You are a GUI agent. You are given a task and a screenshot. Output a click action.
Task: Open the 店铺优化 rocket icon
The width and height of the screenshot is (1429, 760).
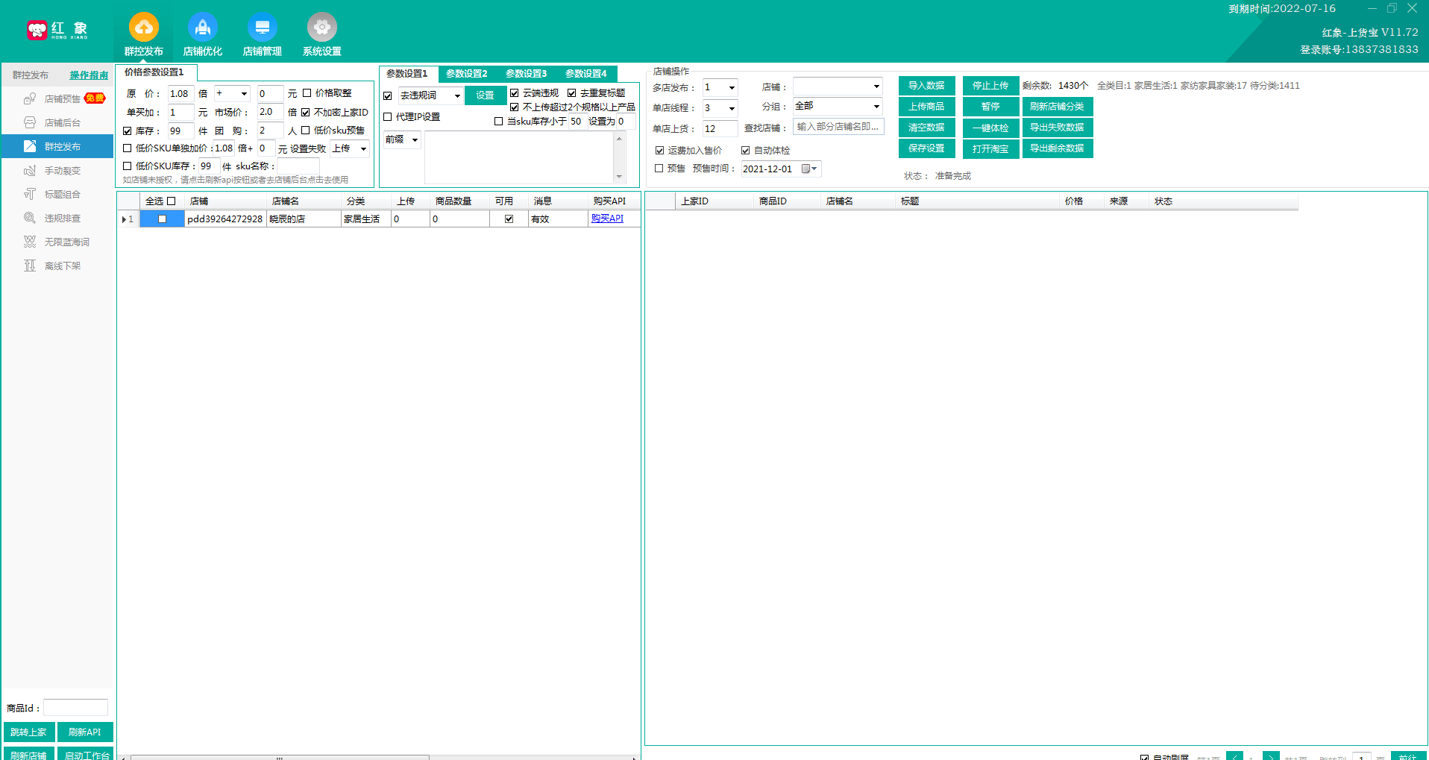point(203,28)
